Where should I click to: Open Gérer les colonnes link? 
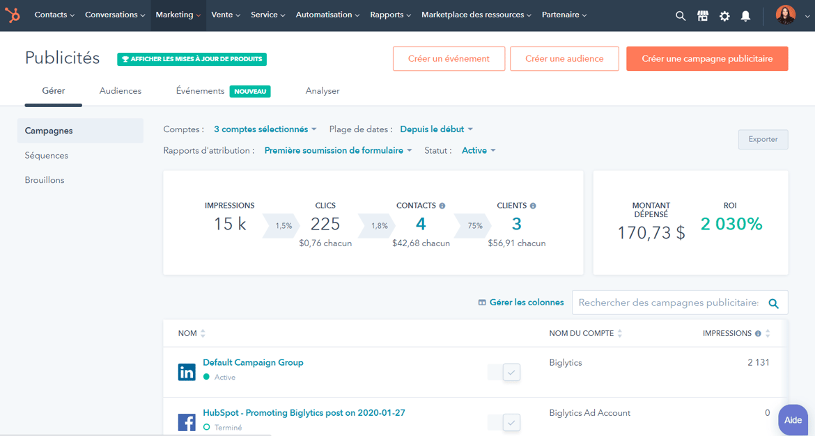tap(521, 302)
